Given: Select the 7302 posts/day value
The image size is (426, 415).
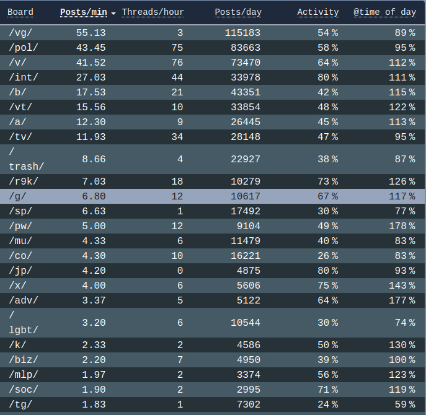Looking at the screenshot, I should pyautogui.click(x=249, y=404).
